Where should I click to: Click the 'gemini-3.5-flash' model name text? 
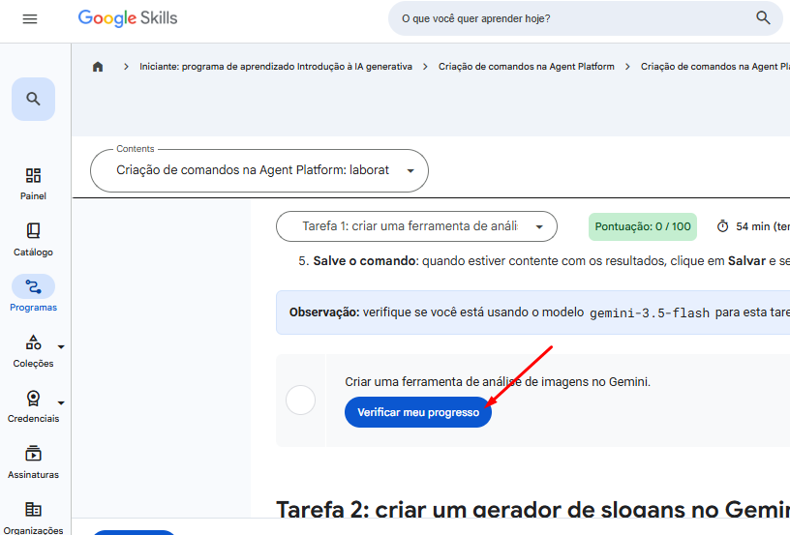pyautogui.click(x=649, y=313)
